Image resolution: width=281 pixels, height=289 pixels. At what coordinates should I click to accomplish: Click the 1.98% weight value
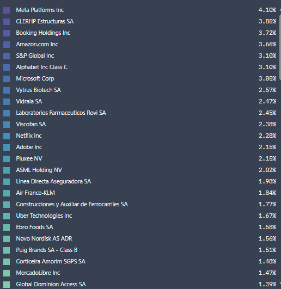pos(267,181)
